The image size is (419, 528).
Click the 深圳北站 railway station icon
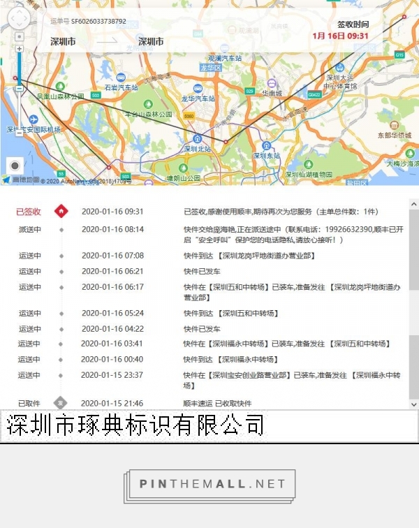(x=198, y=138)
